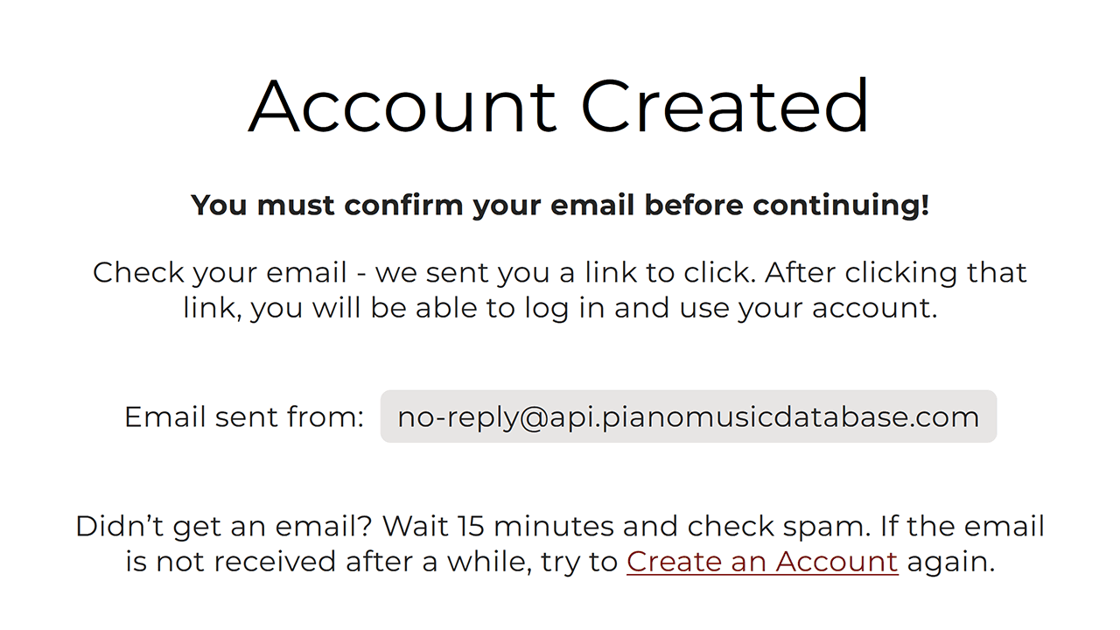The height and width of the screenshot is (630, 1120).
Task: Click the no-reply email address box
Action: pos(689,416)
